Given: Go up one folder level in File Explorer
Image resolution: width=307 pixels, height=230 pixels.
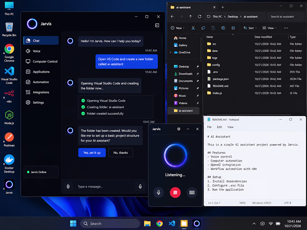Looking at the screenshot, I should coord(190,17).
